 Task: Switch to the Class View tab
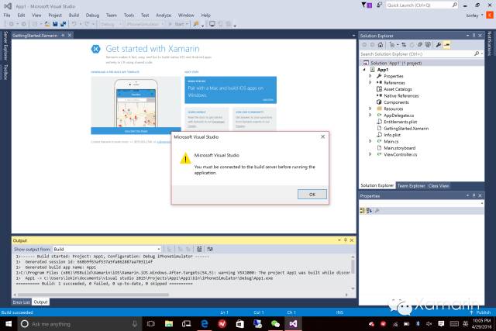439,186
